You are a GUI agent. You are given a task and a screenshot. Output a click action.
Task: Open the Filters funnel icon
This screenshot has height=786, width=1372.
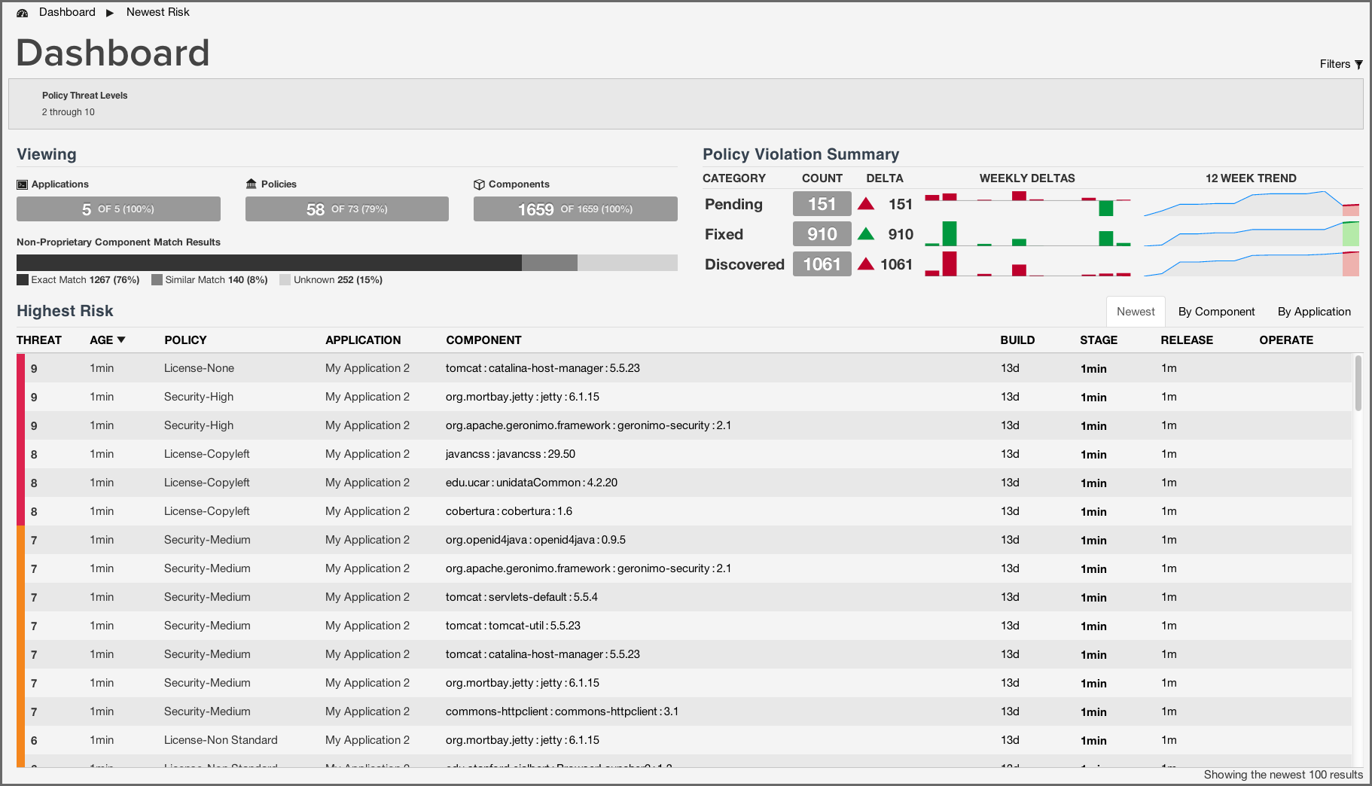pos(1358,65)
